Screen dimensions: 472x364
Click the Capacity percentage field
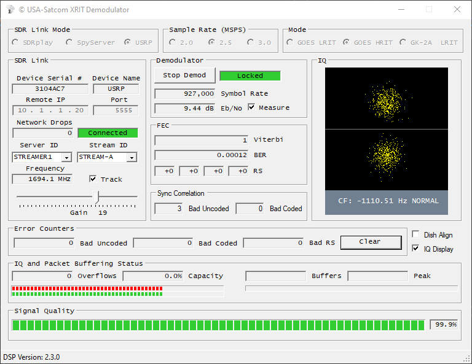point(153,276)
